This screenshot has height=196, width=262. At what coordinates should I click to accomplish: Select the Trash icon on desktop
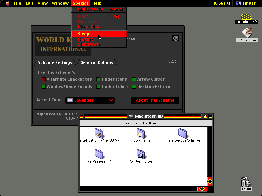tap(246, 182)
